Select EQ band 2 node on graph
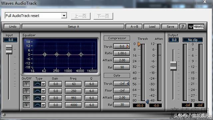The width and height of the screenshot is (213, 120). 57,55
